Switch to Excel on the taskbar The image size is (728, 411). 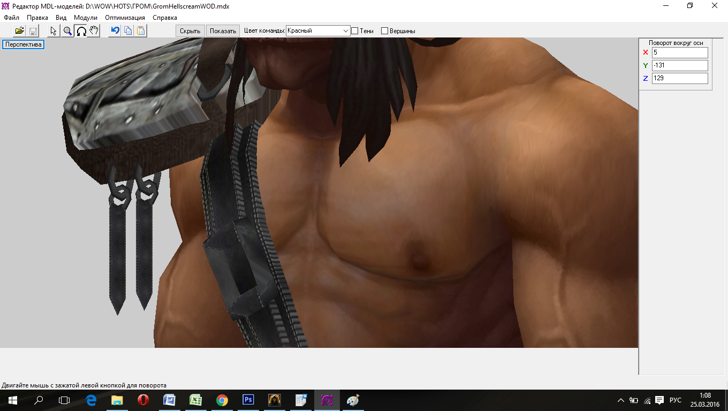pos(195,400)
